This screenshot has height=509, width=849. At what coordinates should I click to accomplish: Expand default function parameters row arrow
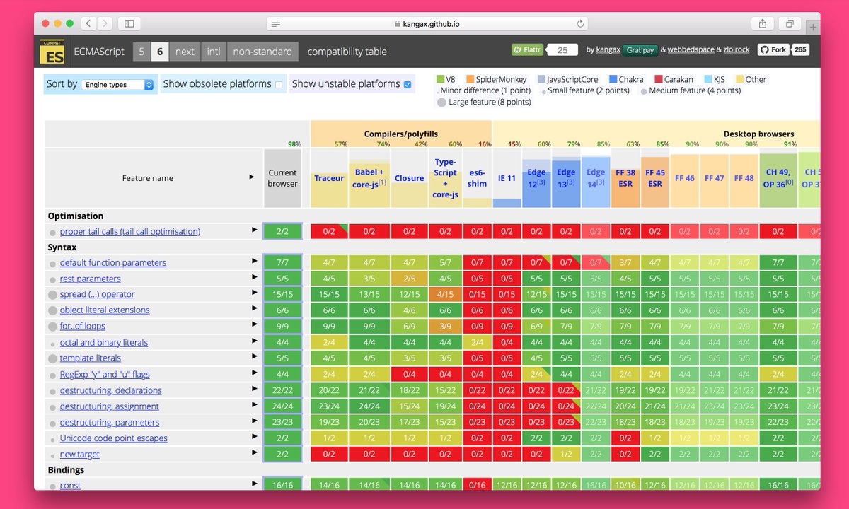[255, 261]
